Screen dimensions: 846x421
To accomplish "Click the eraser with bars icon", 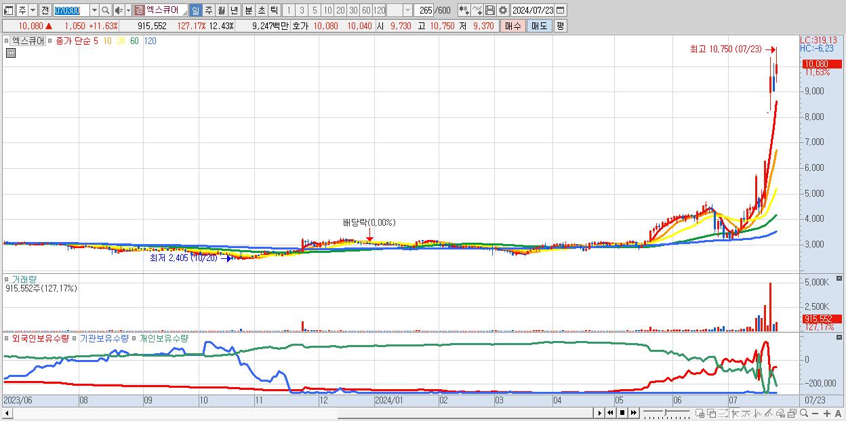I will (x=780, y=414).
